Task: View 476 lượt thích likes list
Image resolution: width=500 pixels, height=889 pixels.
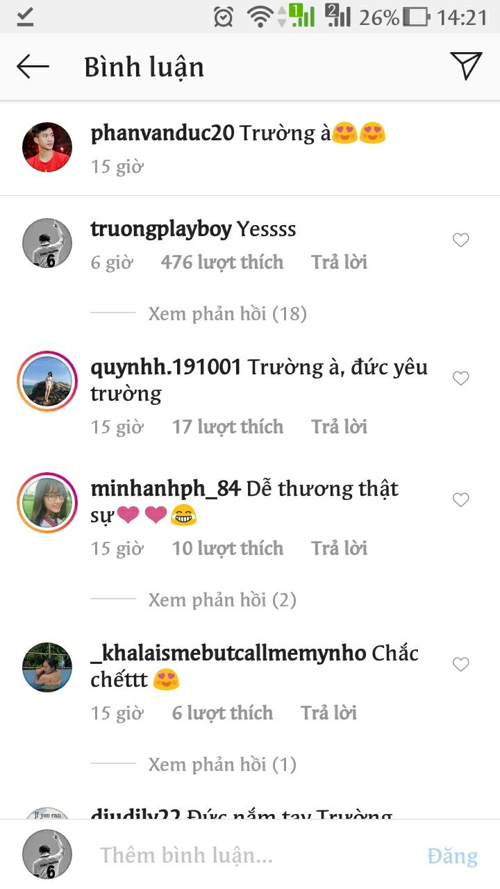Action: click(222, 263)
